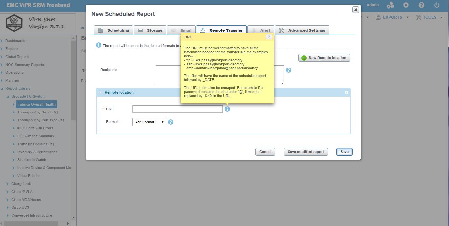This screenshot has width=449, height=226.
Task: Open Virtual Fabrics item
Action: point(29,176)
